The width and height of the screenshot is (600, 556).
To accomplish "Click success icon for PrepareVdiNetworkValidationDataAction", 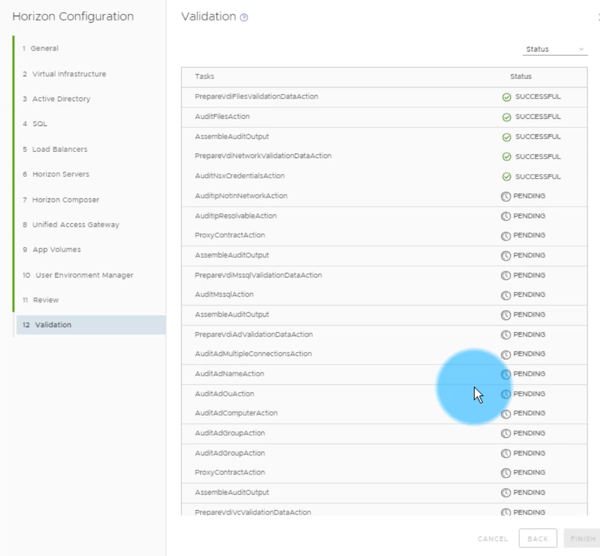I will (506, 157).
